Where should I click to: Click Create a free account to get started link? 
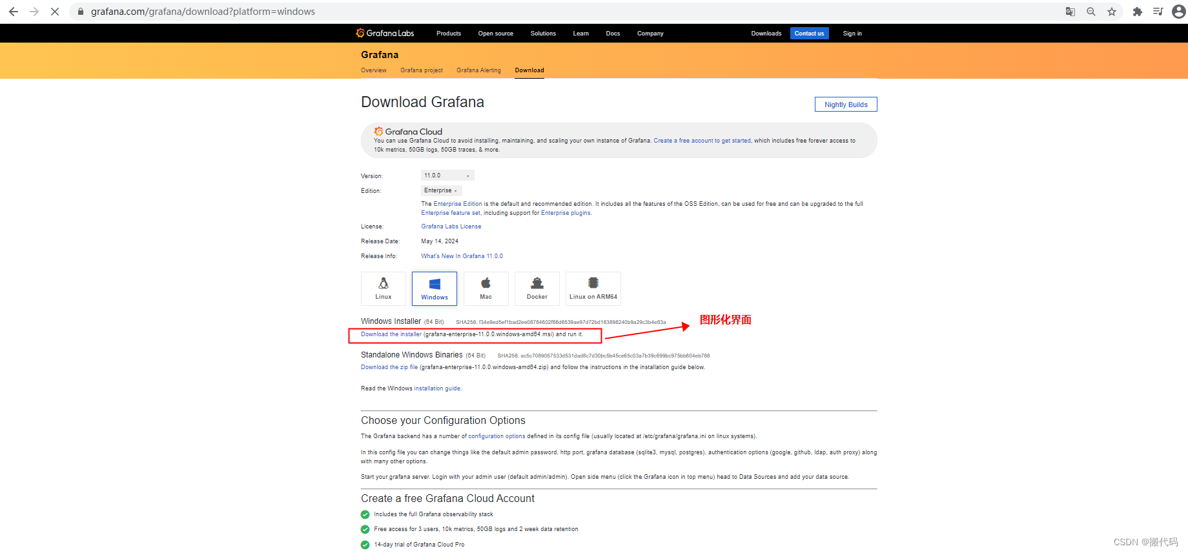click(x=702, y=141)
